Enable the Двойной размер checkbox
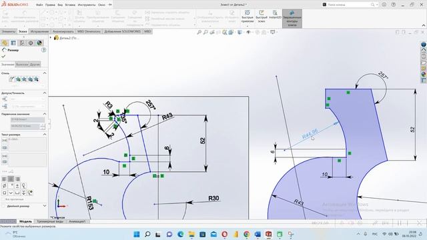 click(3, 206)
